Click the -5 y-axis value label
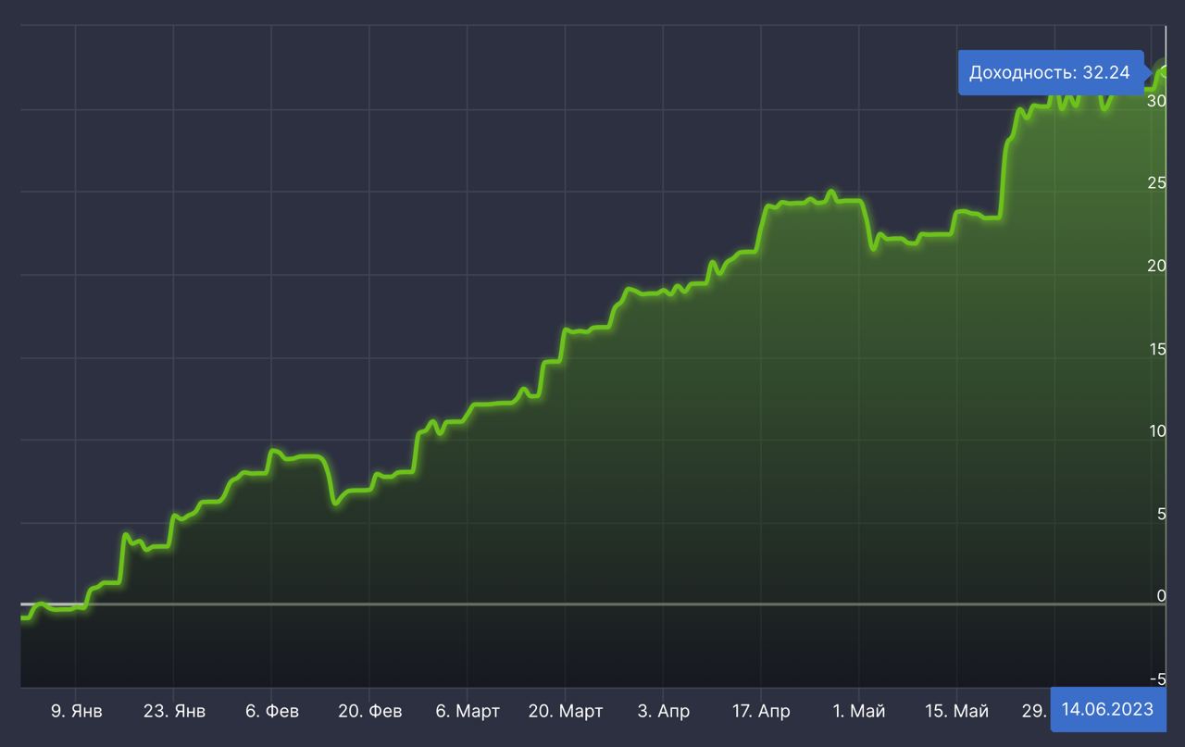 point(1158,679)
